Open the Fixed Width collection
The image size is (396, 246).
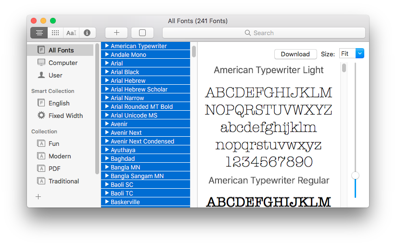pyautogui.click(x=60, y=116)
